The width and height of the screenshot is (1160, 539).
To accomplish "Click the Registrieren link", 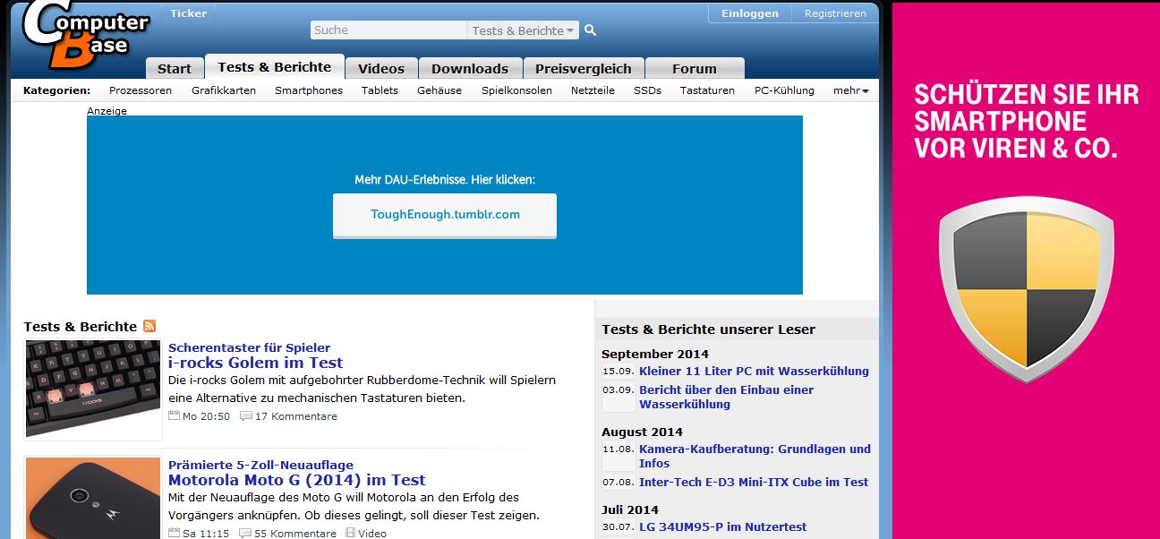I will [835, 13].
